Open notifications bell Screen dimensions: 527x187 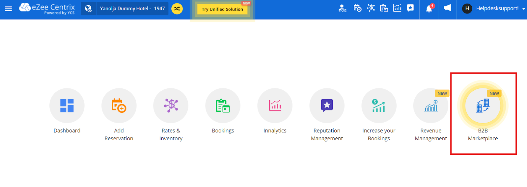[429, 8]
